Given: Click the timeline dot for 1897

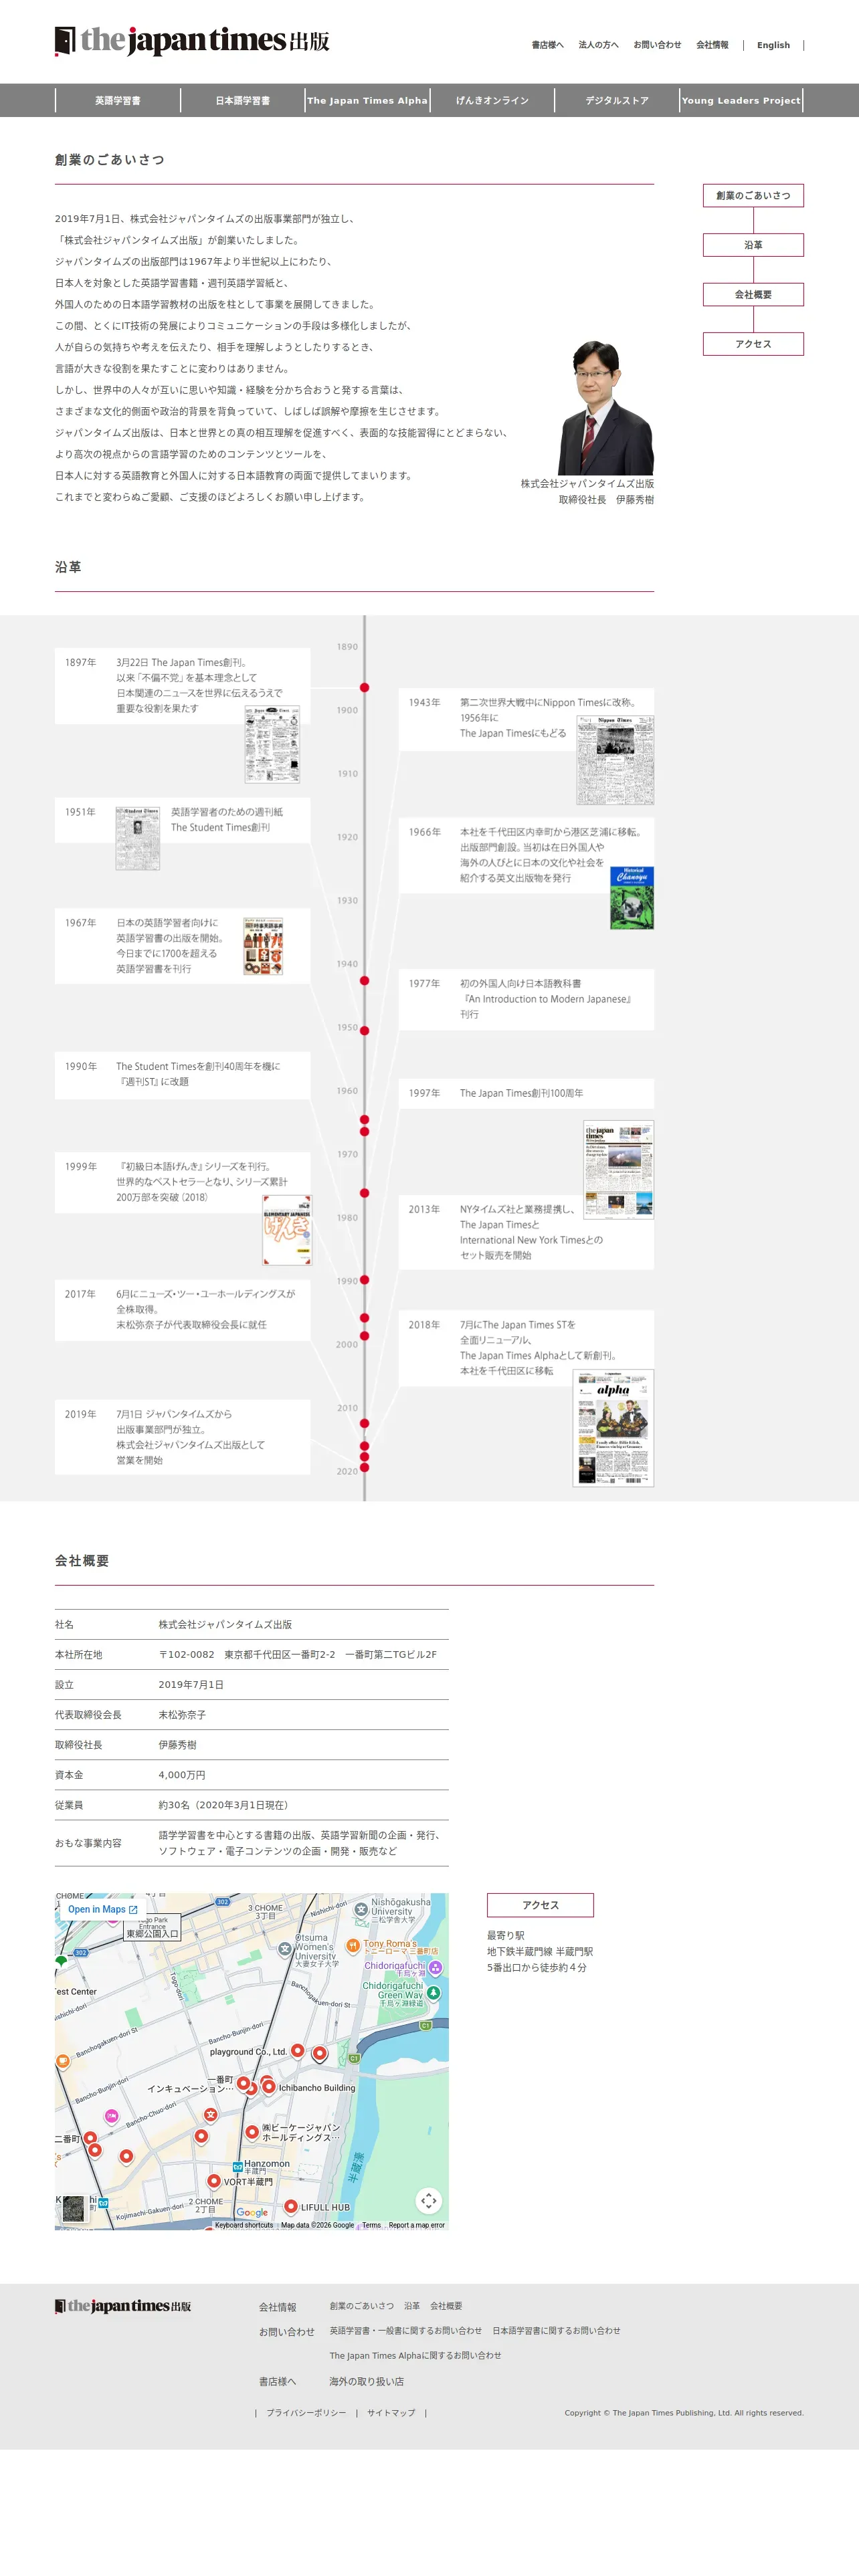Looking at the screenshot, I should [x=364, y=687].
